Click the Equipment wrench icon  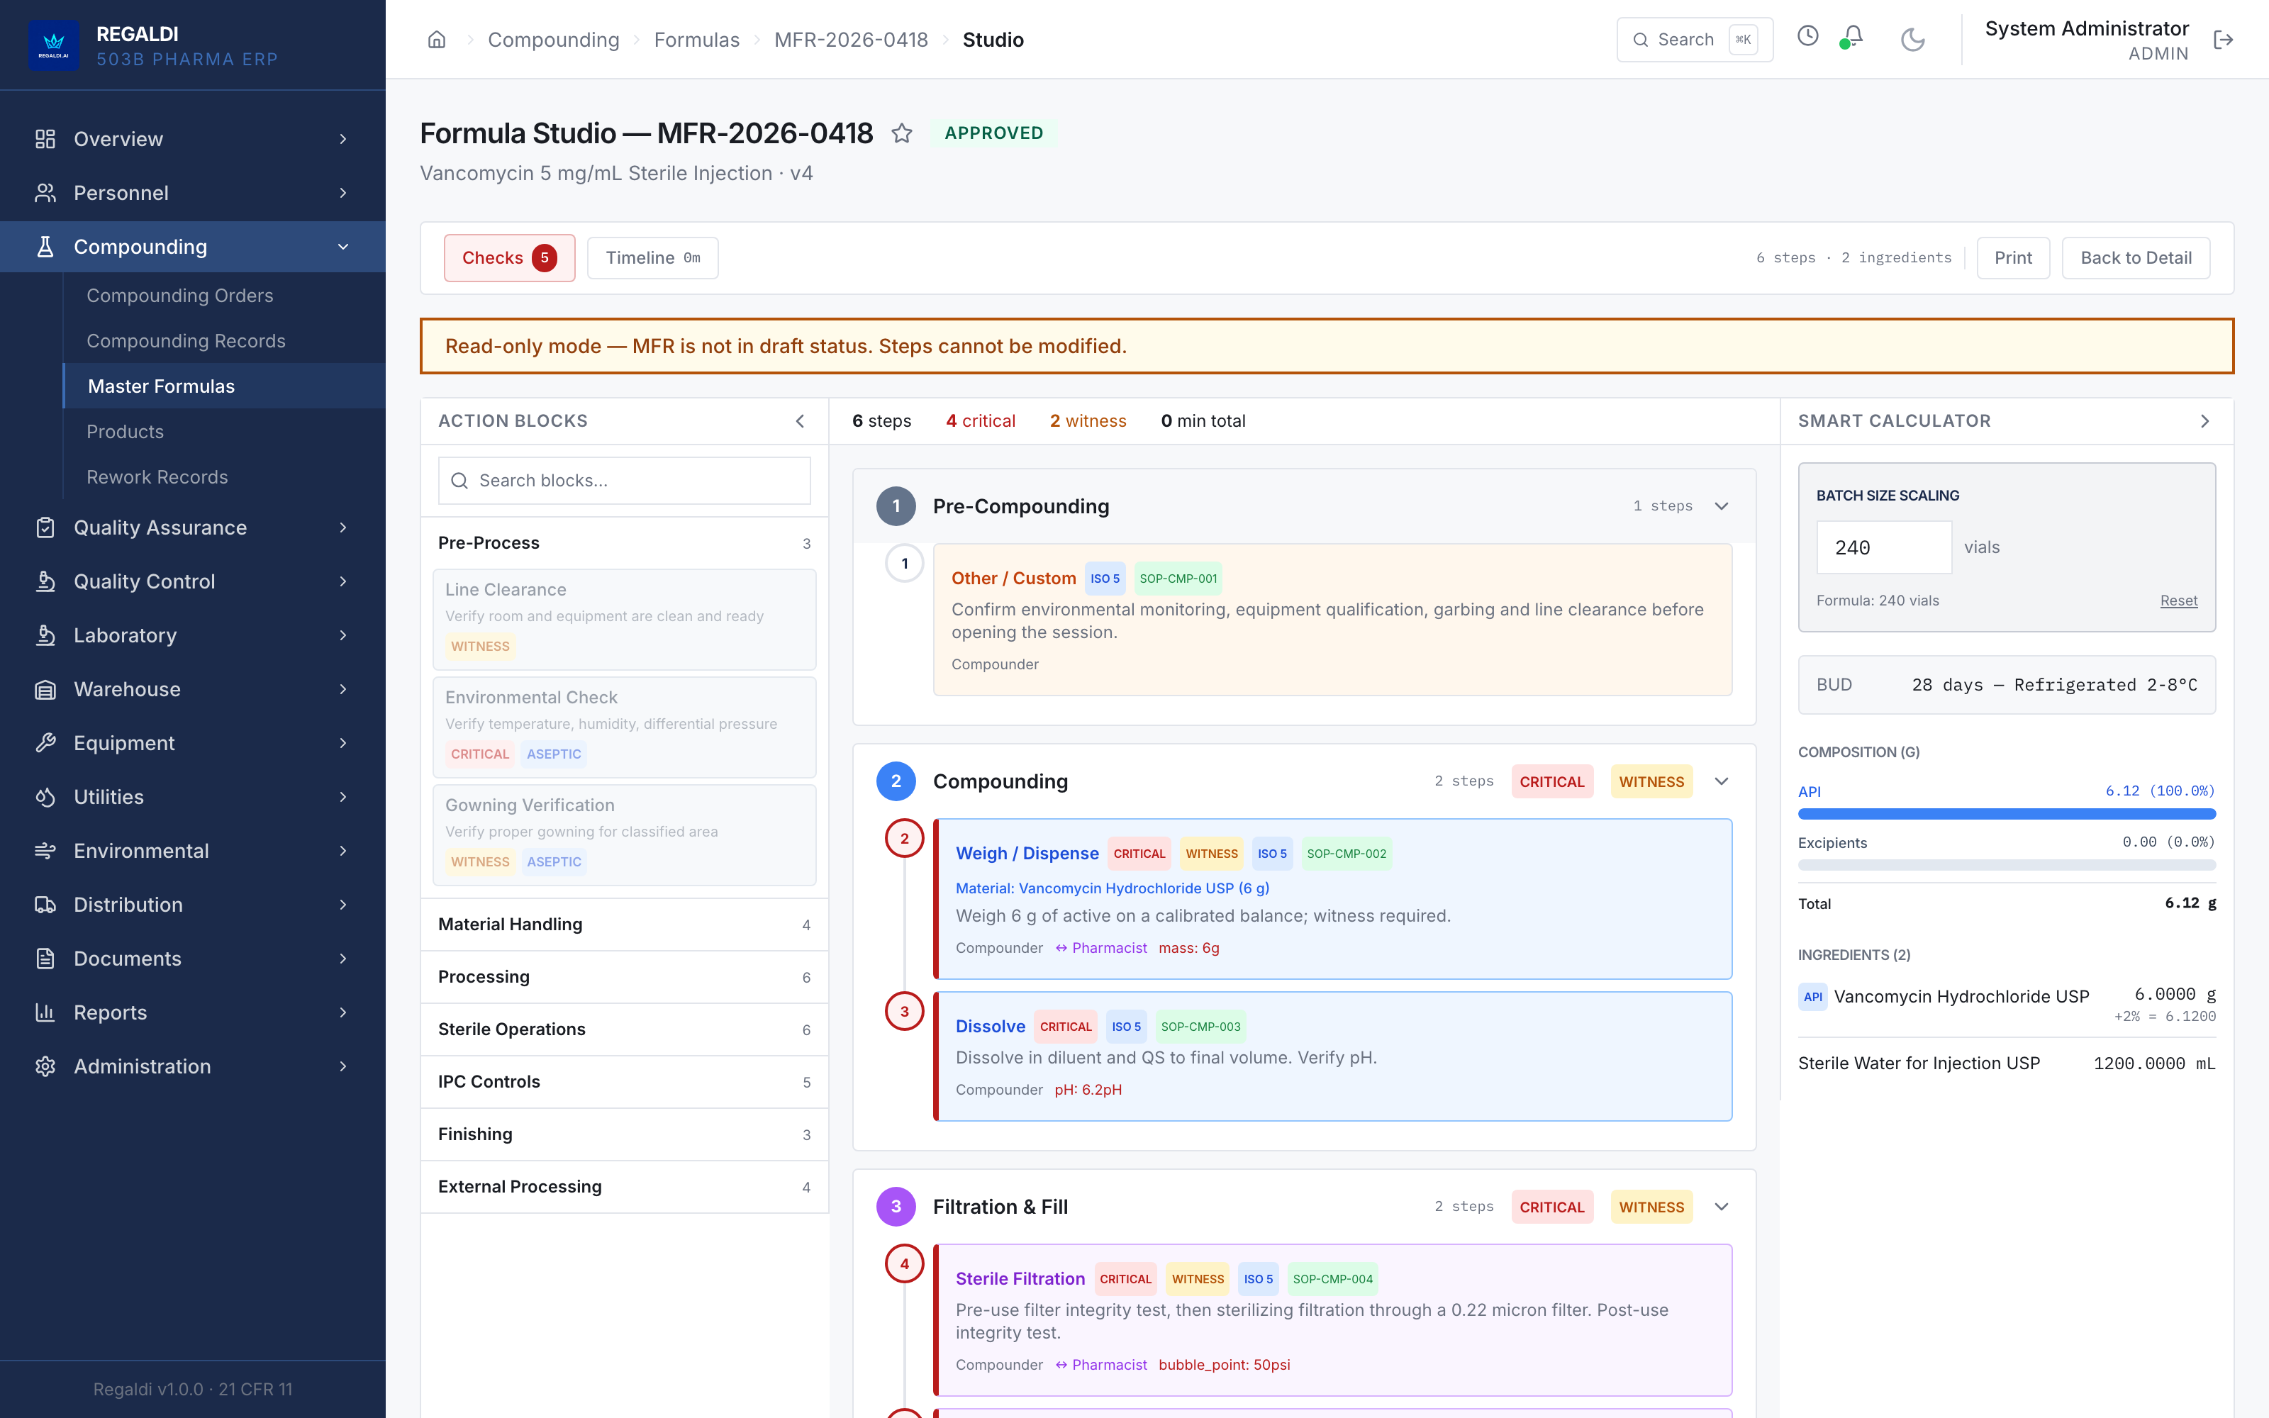[x=45, y=743]
